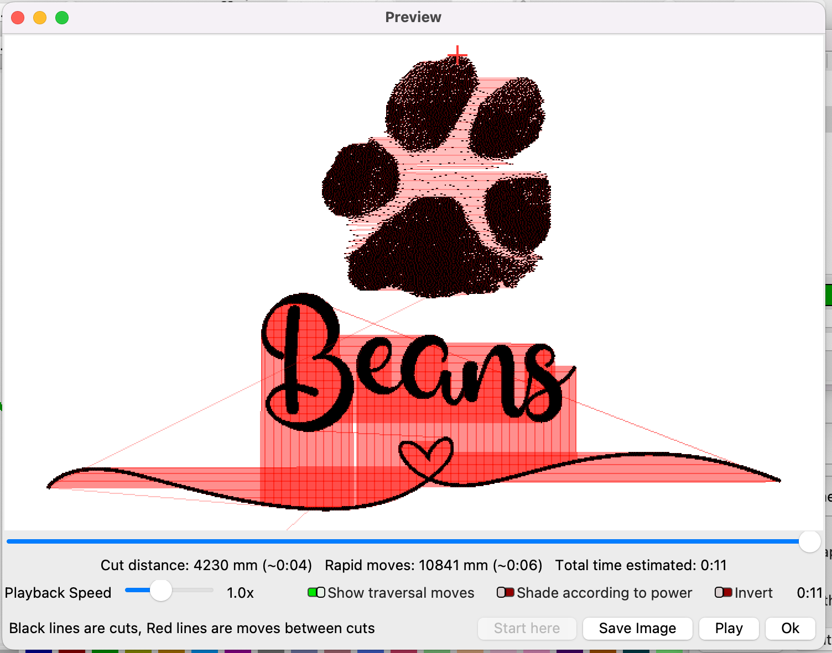Disable Show traversal moves toggle

pyautogui.click(x=316, y=593)
